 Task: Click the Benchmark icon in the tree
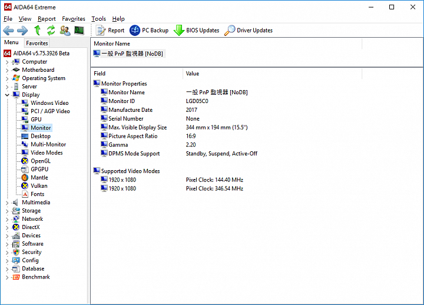pyautogui.click(x=16, y=277)
